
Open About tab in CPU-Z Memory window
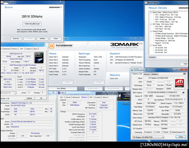tap(105, 97)
